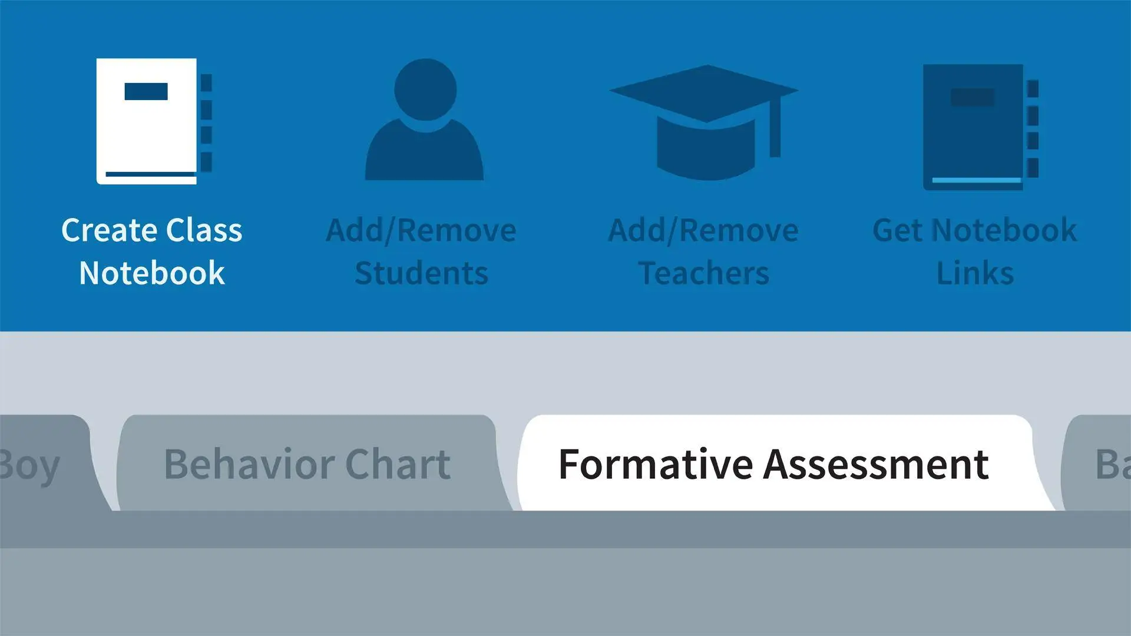
Task: Click the light gray band above the tabs
Action: click(x=565, y=372)
